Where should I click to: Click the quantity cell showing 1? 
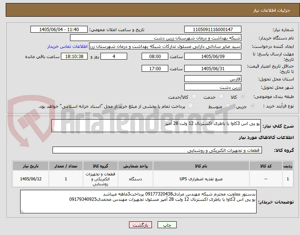click(x=66, y=179)
